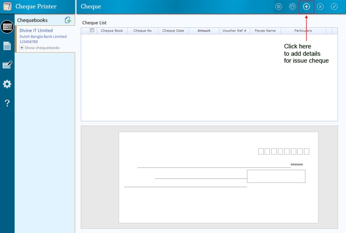Open settings gear in sidebar
Screen dimensions: 346x233
[x=7, y=84]
